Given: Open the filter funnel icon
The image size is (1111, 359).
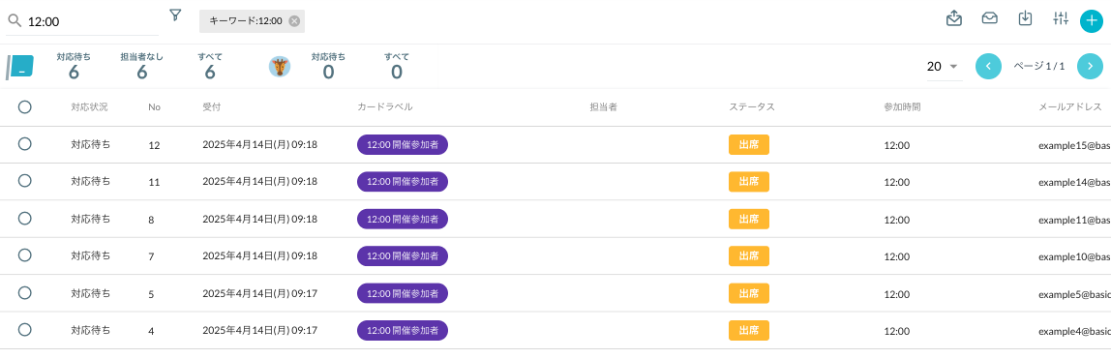Looking at the screenshot, I should 176,15.
